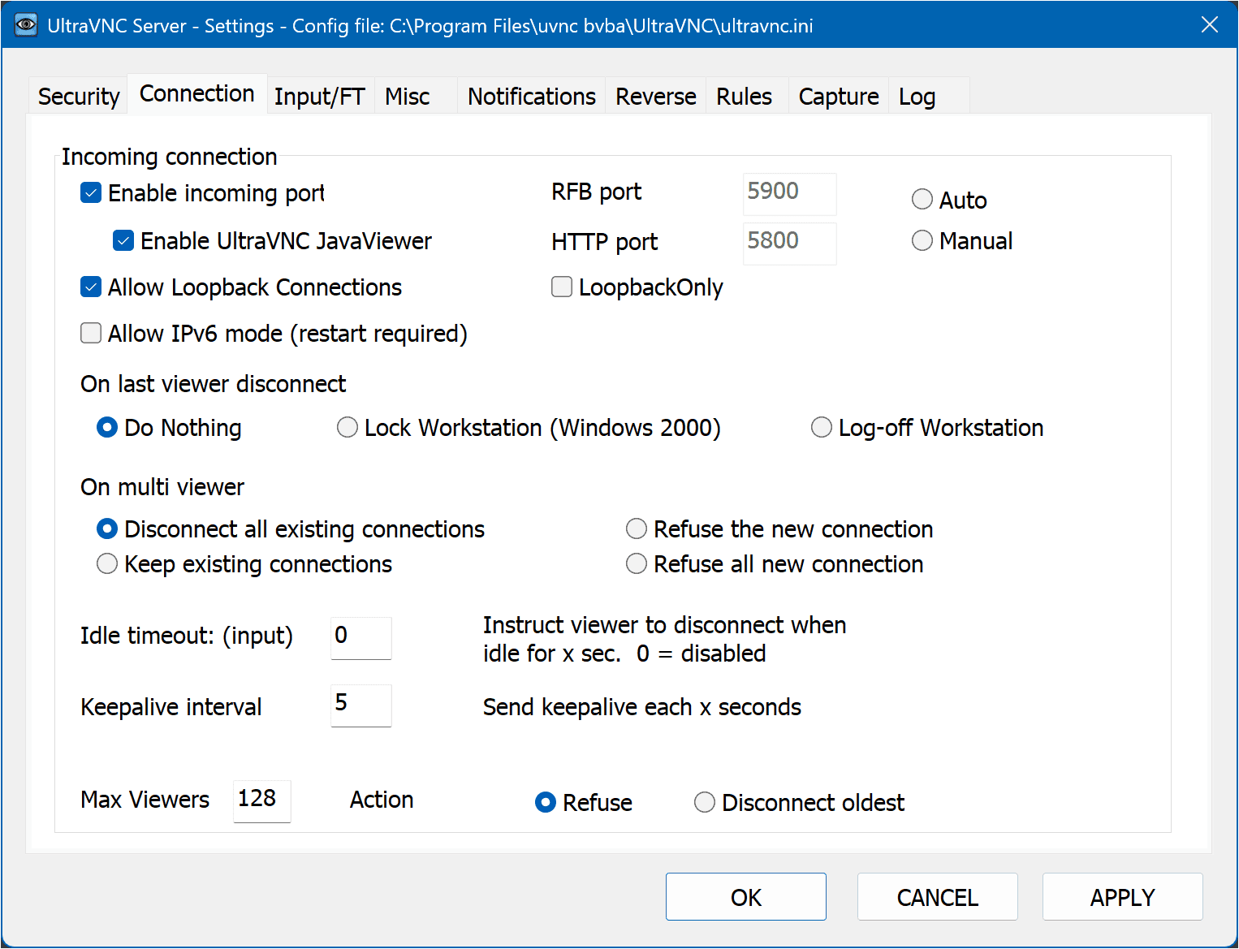Screen dimensions: 1239x949
Task: Click the Keepalive interval field
Action: (360, 705)
